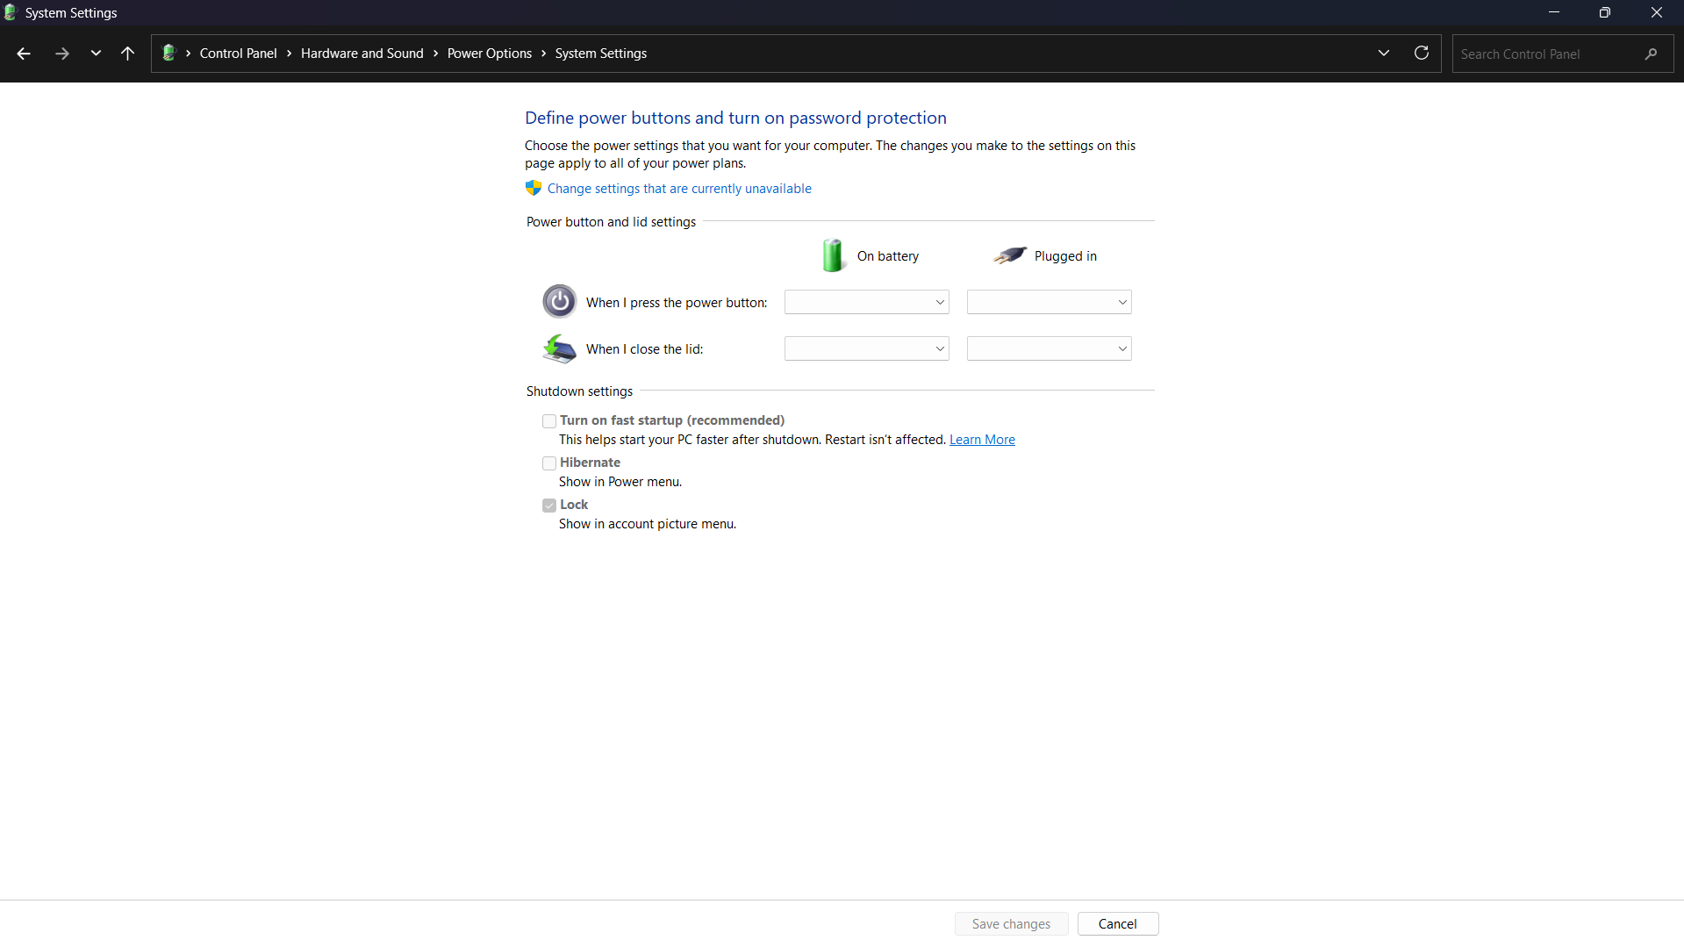This screenshot has width=1684, height=947.
Task: Open close lid On battery dropdown
Action: click(866, 348)
